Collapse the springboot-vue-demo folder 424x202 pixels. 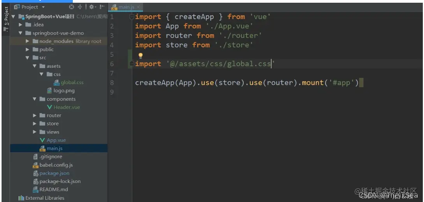[x=20, y=33]
